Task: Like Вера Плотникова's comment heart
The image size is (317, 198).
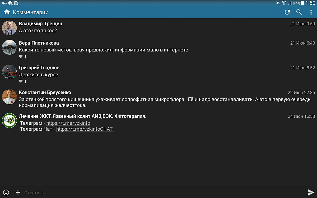Action: tap(21, 57)
